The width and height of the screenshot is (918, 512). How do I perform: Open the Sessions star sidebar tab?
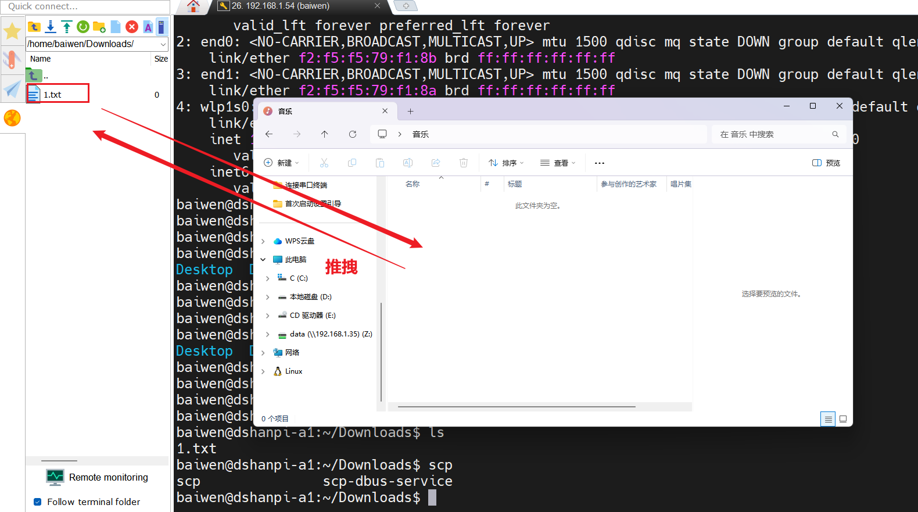pos(12,31)
